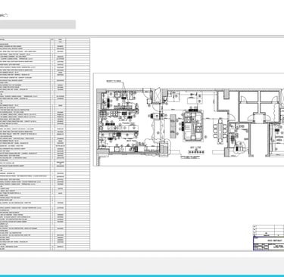This screenshot has height=277, width=284.
Task: Click the equipment schedule table beside the plan
Action: pos(45,144)
